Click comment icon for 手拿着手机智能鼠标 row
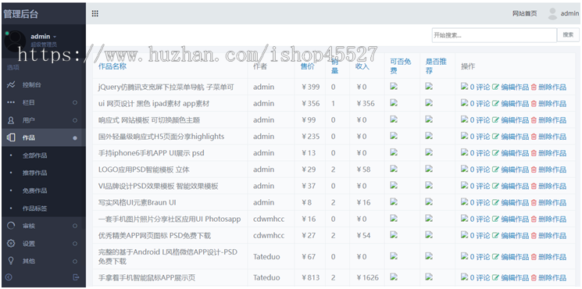582x289 pixels. tap(464, 277)
